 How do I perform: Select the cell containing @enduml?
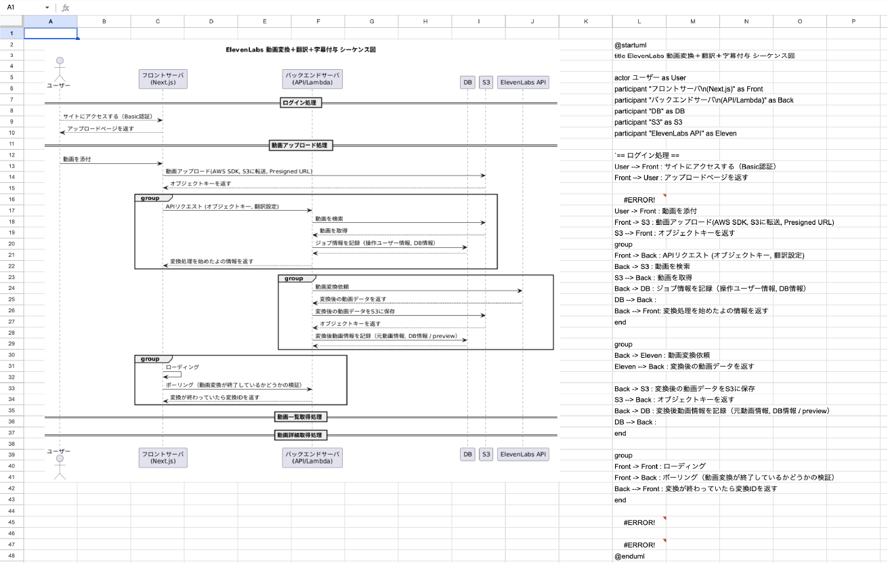tap(629, 556)
